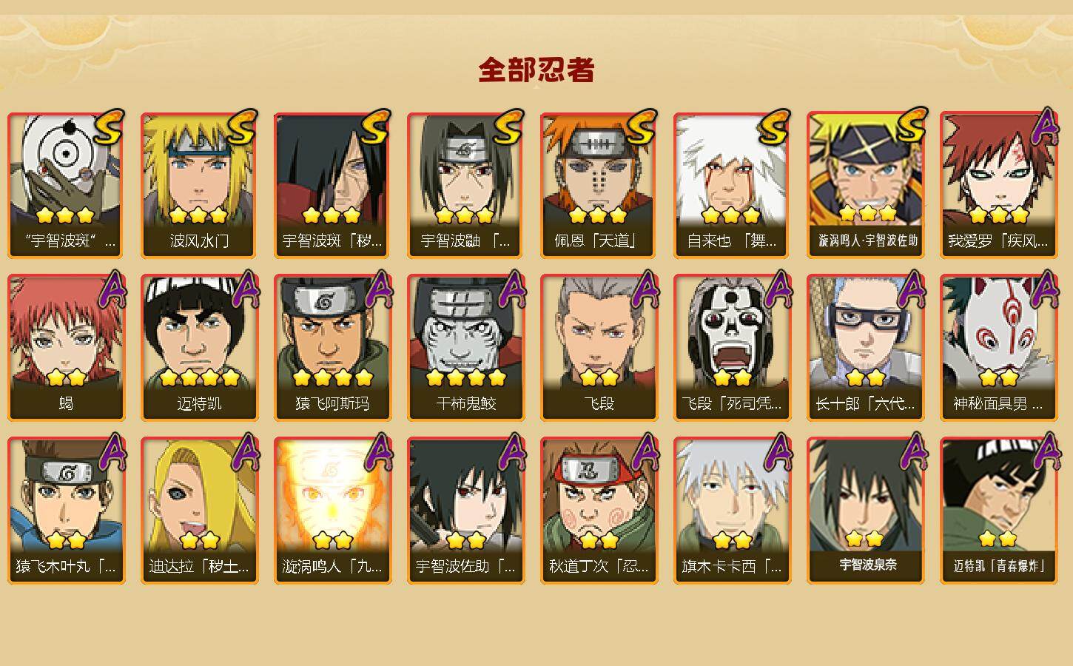
Task: Click the three stars on 佩恩「天道」 card
Action: [599, 215]
